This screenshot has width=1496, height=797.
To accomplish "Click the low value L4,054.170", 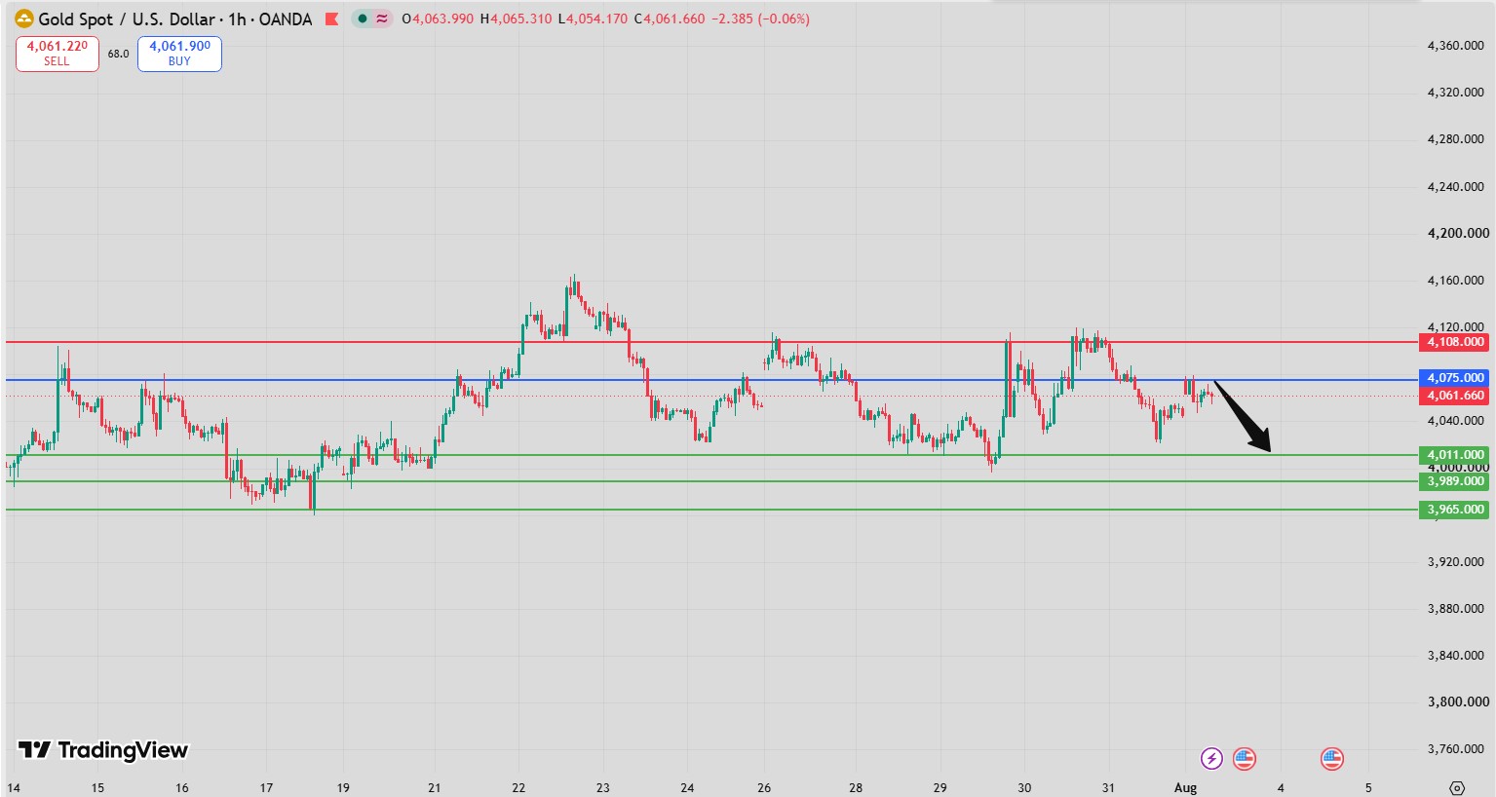I will pyautogui.click(x=593, y=19).
